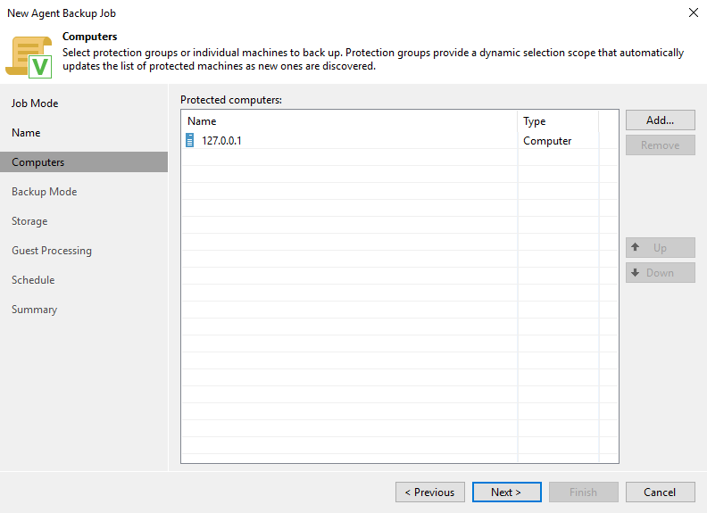Jump to Backup Mode step
Screen dimensions: 707x513
pyautogui.click(x=45, y=192)
